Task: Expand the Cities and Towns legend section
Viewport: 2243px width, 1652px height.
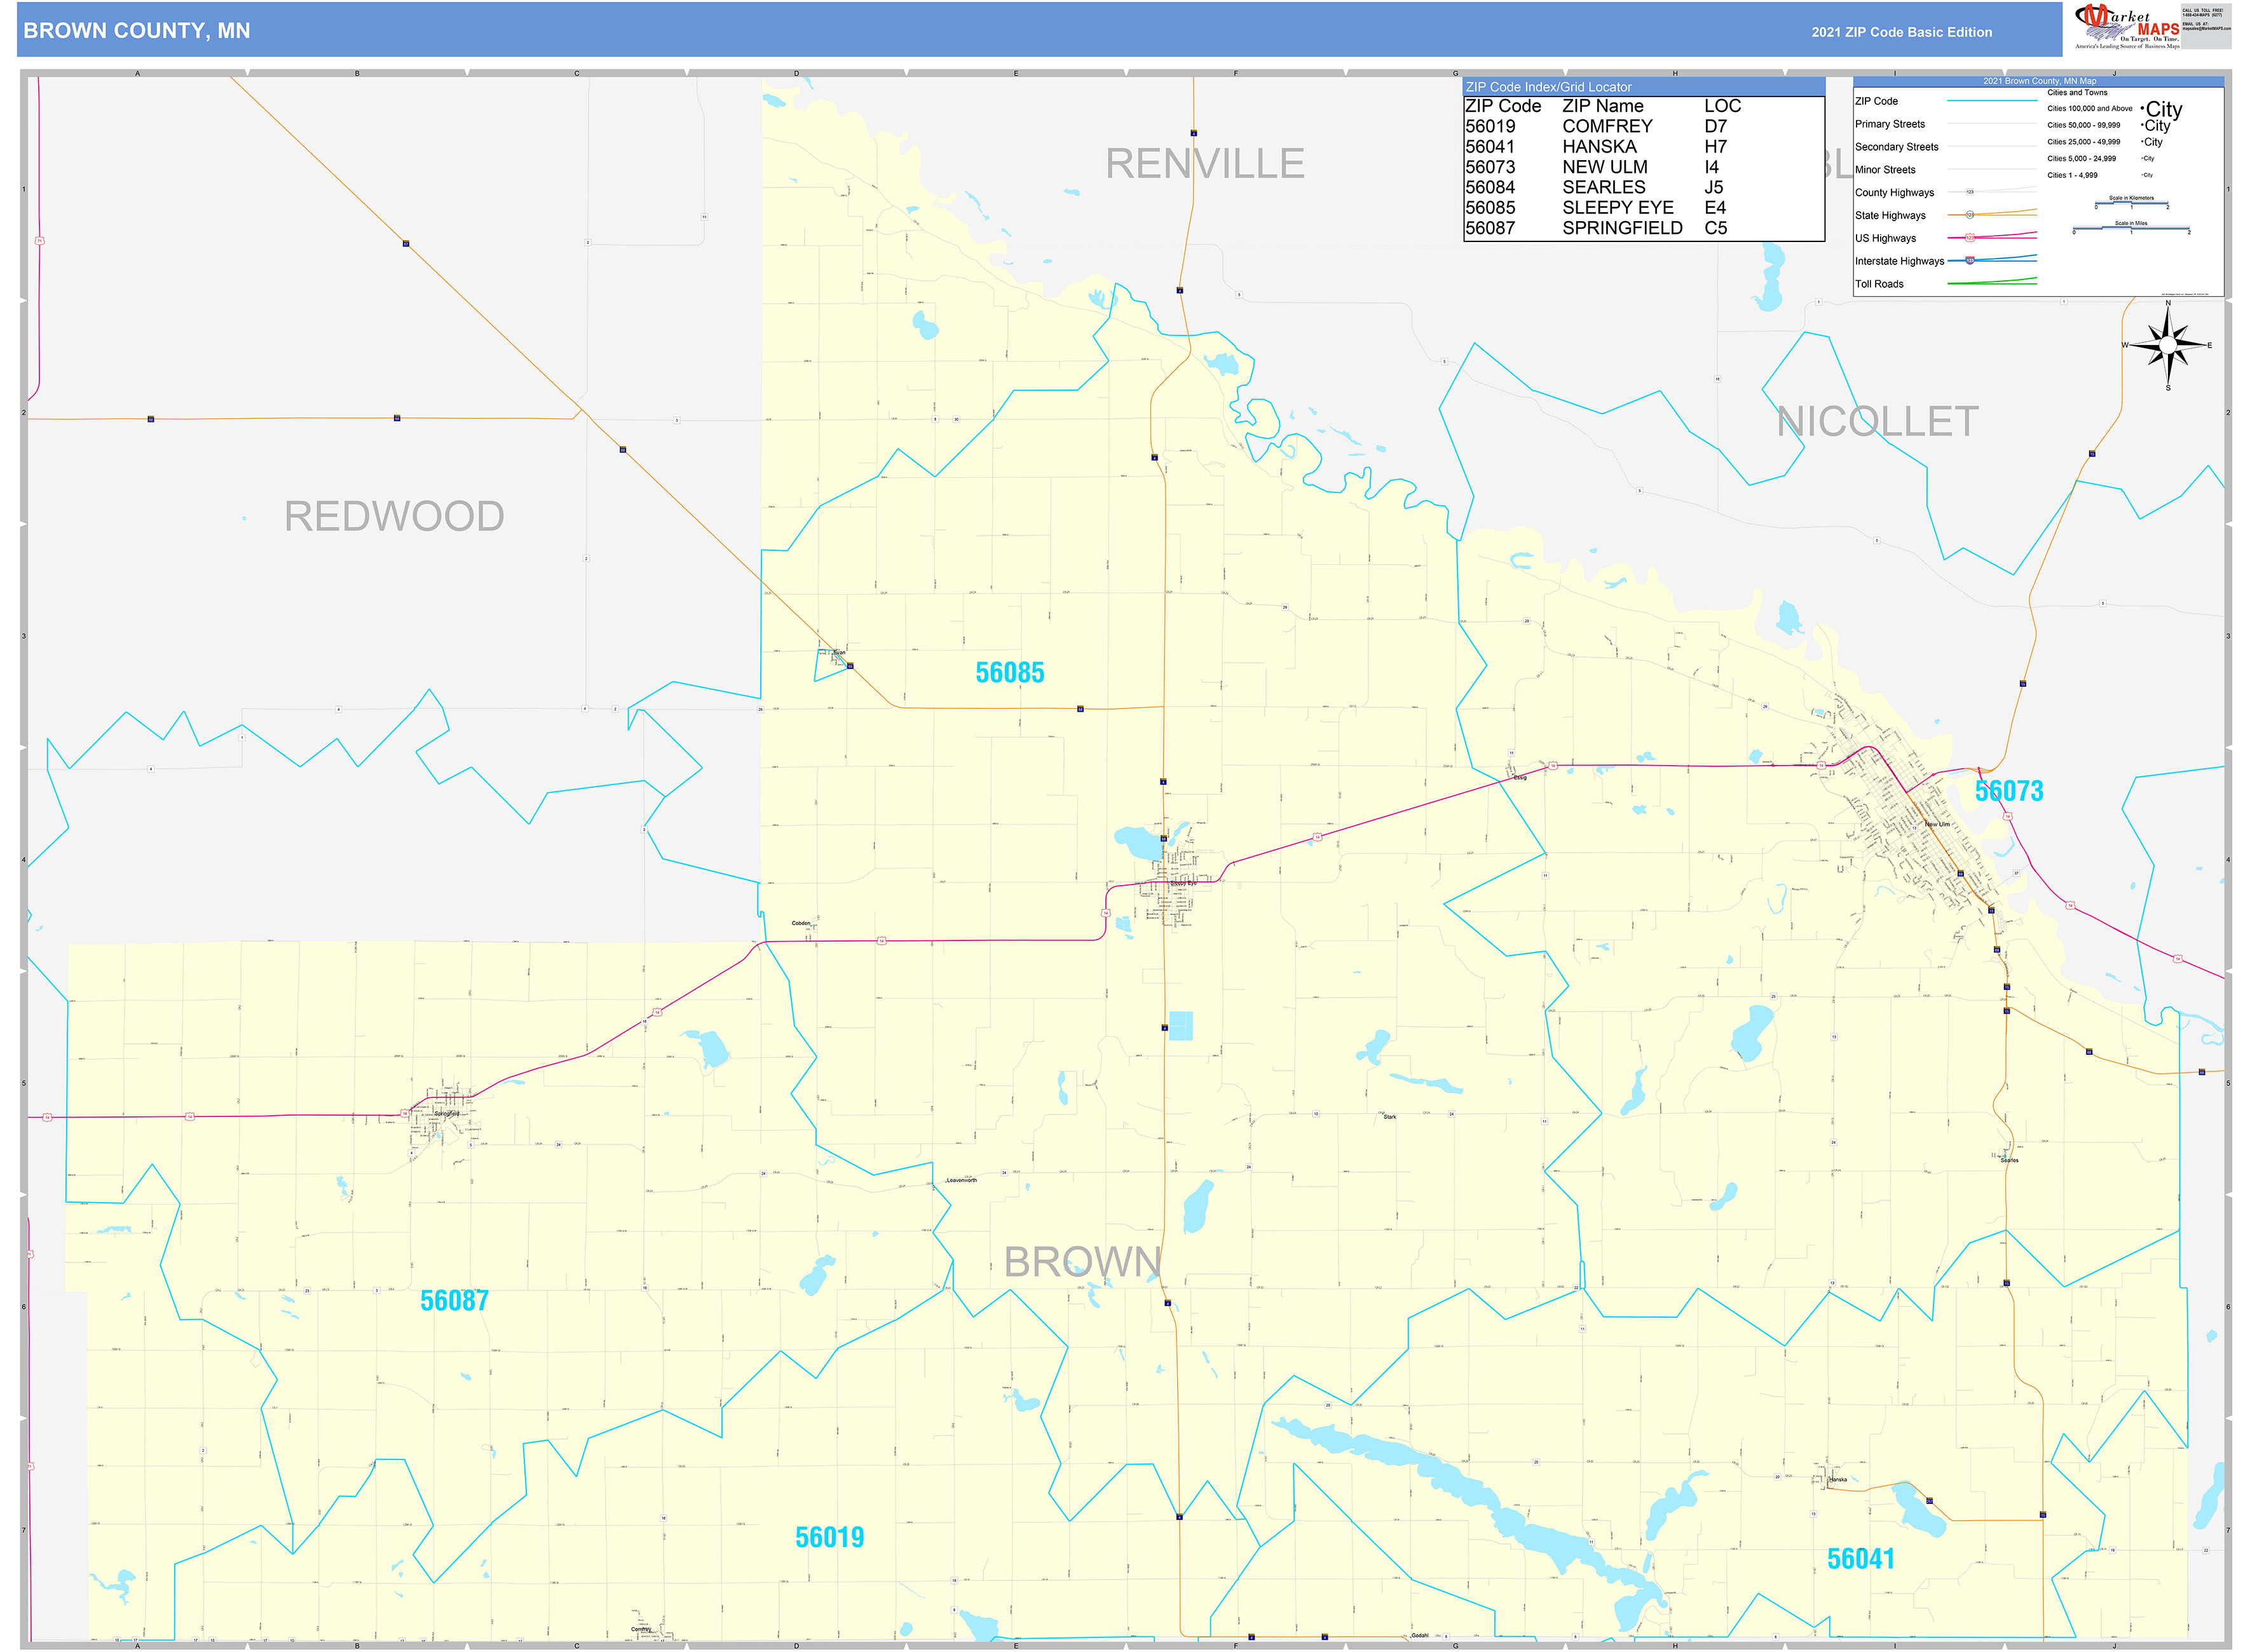Action: point(2078,92)
